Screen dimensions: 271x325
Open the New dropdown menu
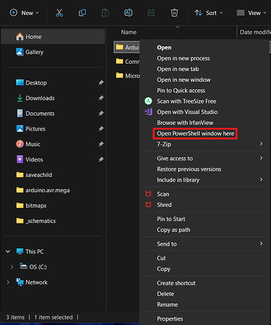[x=25, y=13]
